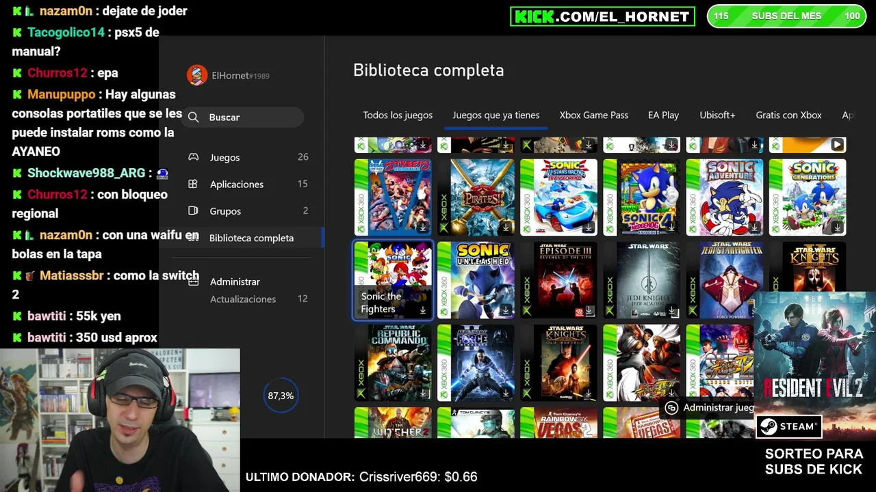This screenshot has height=492, width=876.
Task: Open the Streets of Rage game tile
Action: pos(393,197)
